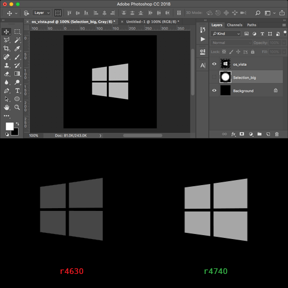Switch to the Paths tab
The width and height of the screenshot is (288, 288).
pos(251,25)
